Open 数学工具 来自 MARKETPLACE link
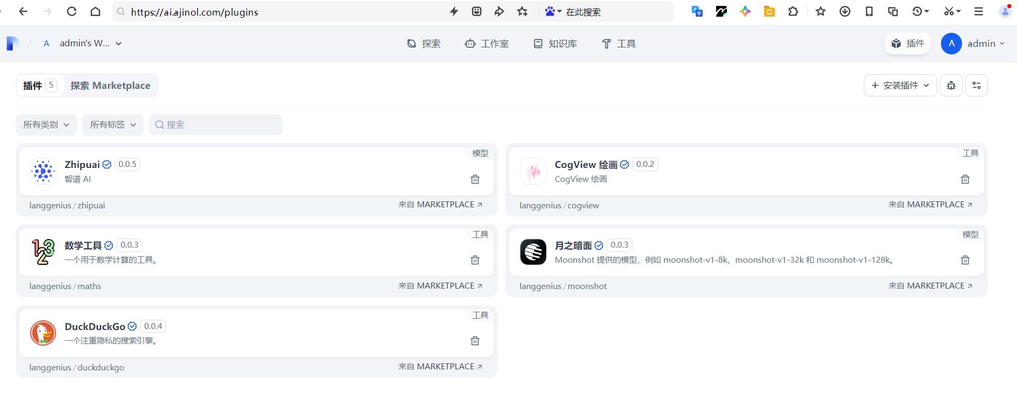This screenshot has width=1017, height=407. (x=441, y=286)
